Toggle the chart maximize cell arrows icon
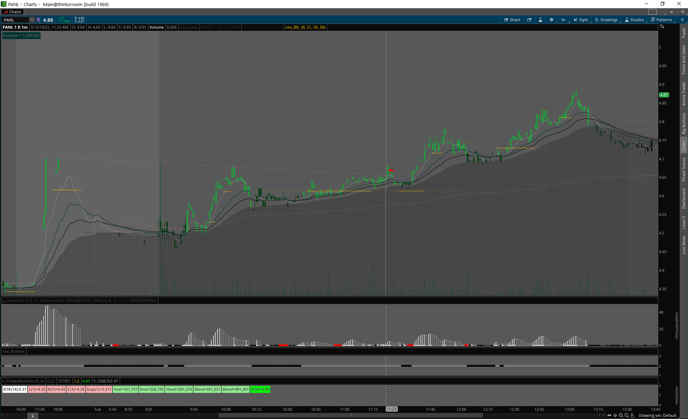Screen dimensions: 688x419 pyautogui.click(x=662, y=27)
